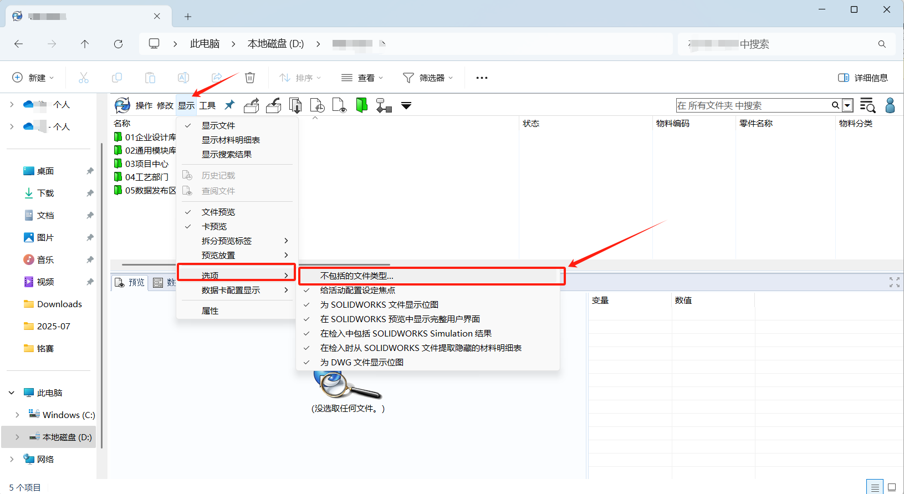
Task: Click the PDM Check Out icon
Action: point(252,105)
